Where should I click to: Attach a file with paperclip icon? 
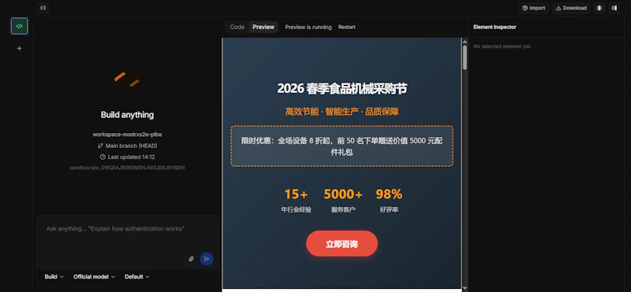point(191,259)
